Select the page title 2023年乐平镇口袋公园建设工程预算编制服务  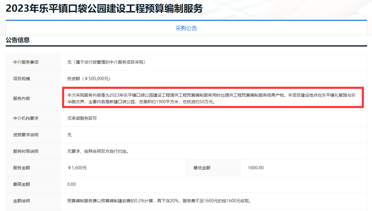click(104, 8)
